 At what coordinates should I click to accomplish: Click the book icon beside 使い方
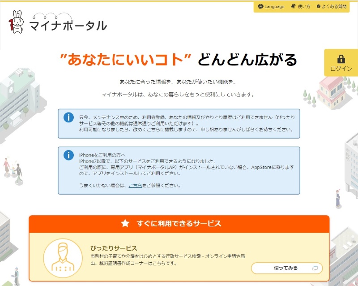[x=293, y=7]
